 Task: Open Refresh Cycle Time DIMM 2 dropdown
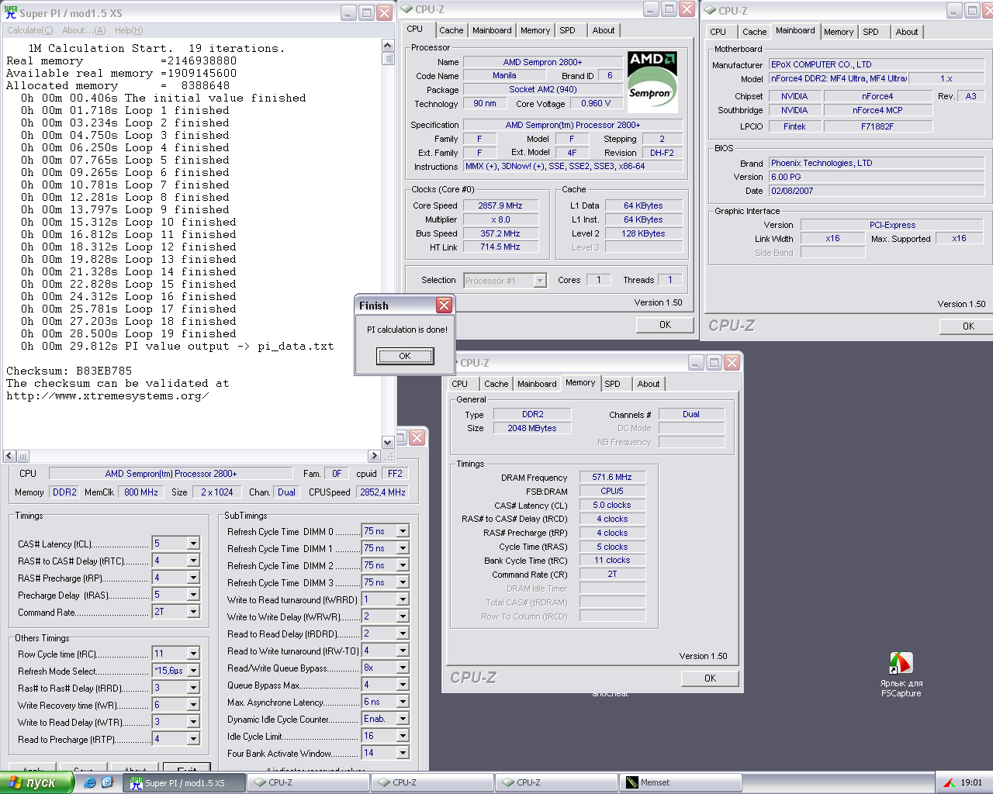pos(403,565)
